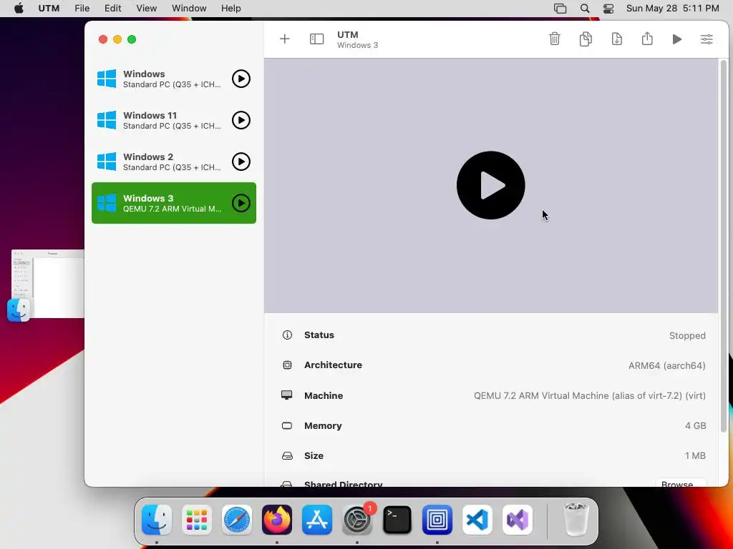Viewport: 733px width, 549px height.
Task: Click the screen mirroring menu bar icon
Action: pyautogui.click(x=560, y=9)
